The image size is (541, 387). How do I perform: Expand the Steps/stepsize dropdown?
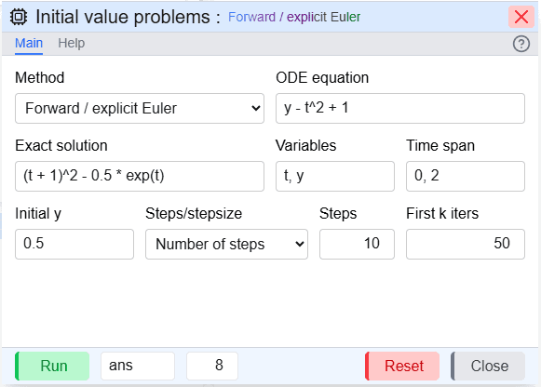pos(226,244)
